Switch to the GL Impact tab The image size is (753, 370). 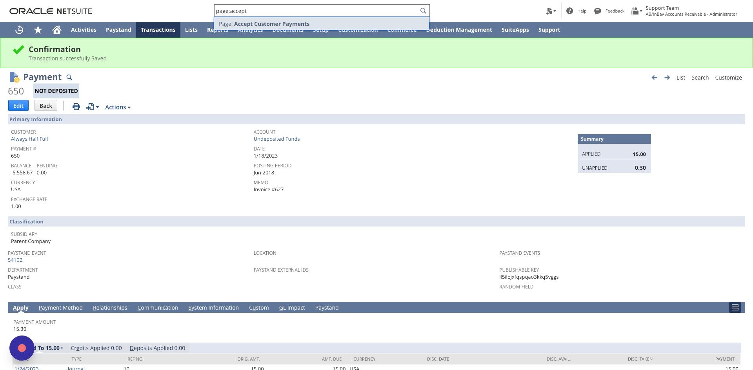tap(292, 308)
